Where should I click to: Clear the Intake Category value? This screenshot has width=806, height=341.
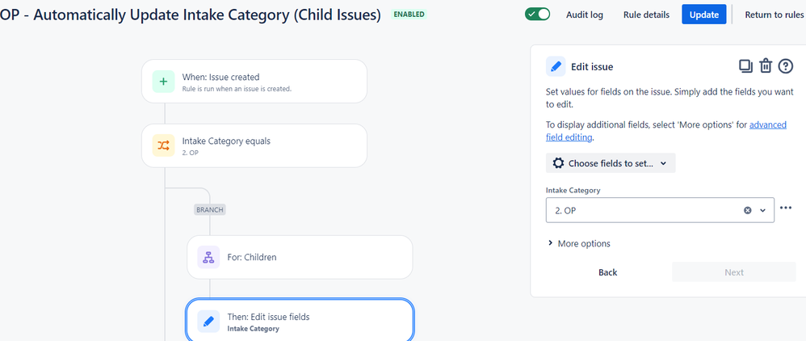click(748, 210)
